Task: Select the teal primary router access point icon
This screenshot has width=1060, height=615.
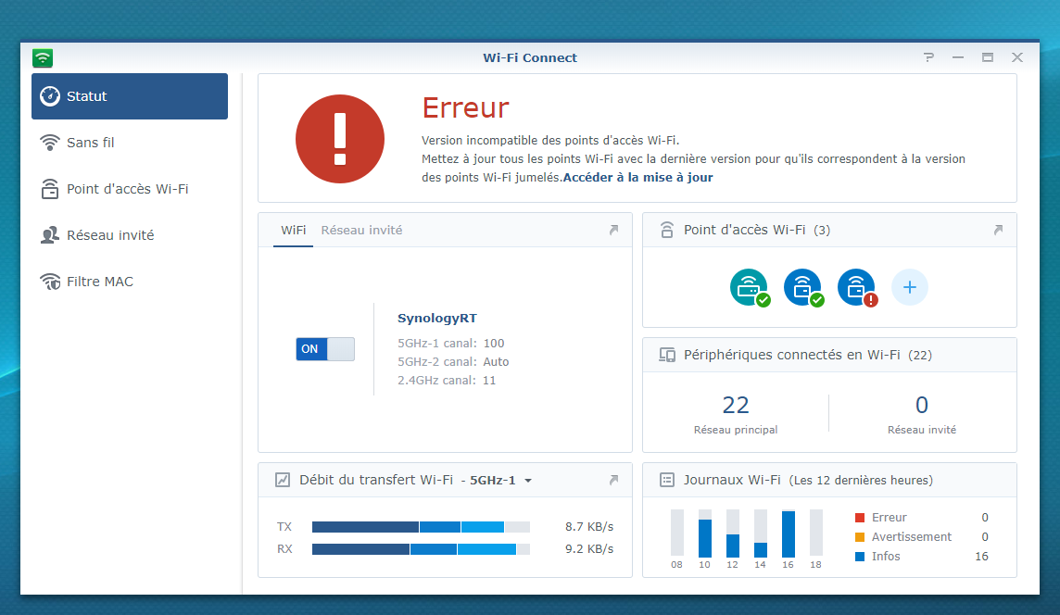Action: (x=749, y=287)
